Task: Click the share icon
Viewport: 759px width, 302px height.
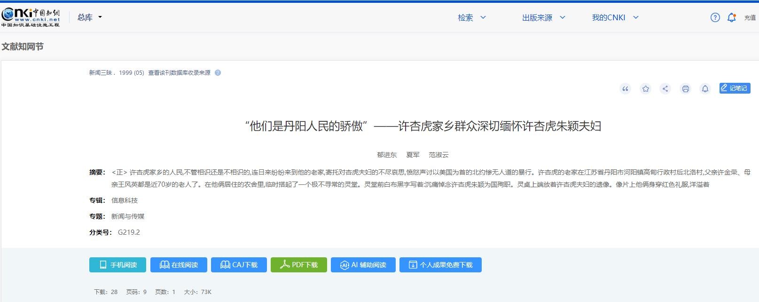Action: pyautogui.click(x=665, y=89)
